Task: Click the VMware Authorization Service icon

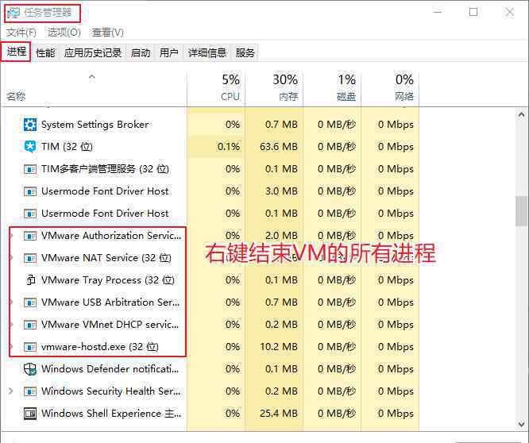Action: [x=30, y=236]
